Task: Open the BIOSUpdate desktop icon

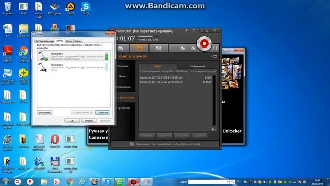Action: click(x=55, y=8)
